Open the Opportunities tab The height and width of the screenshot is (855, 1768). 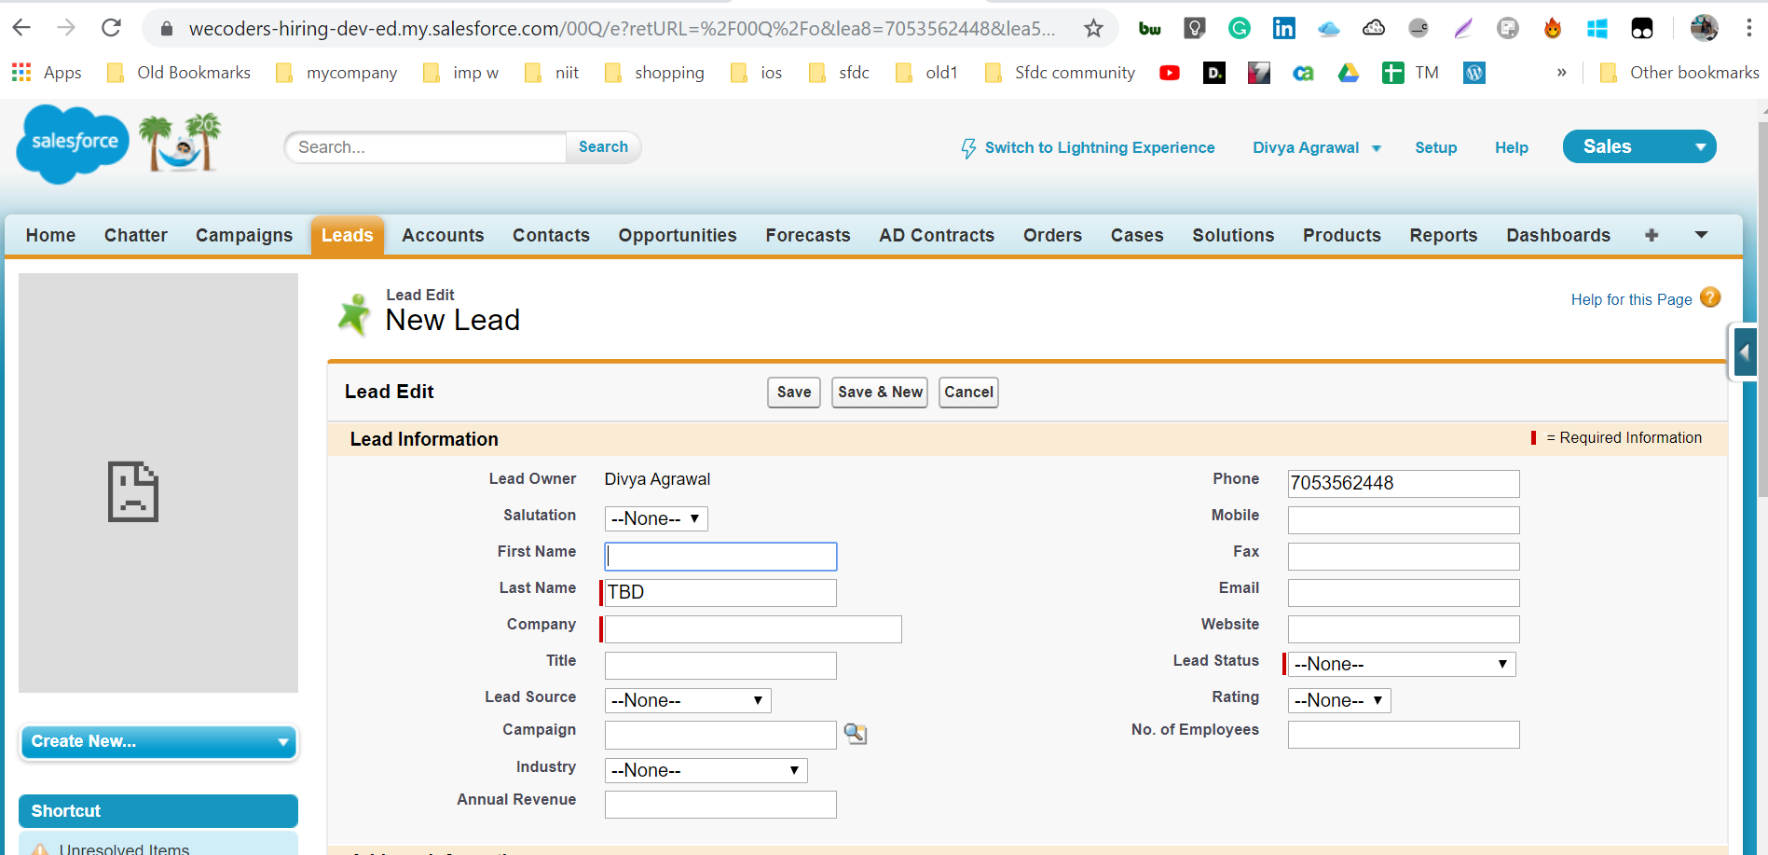coord(677,236)
